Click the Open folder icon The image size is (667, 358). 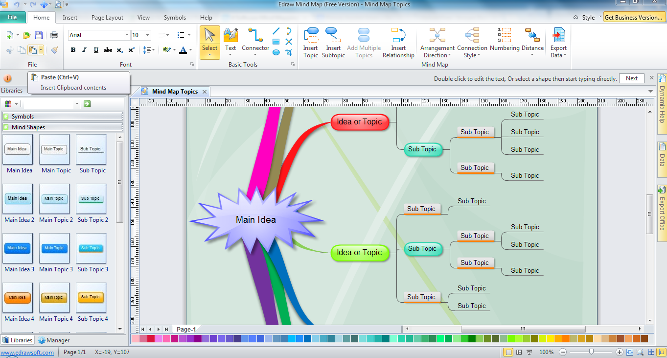(26, 35)
